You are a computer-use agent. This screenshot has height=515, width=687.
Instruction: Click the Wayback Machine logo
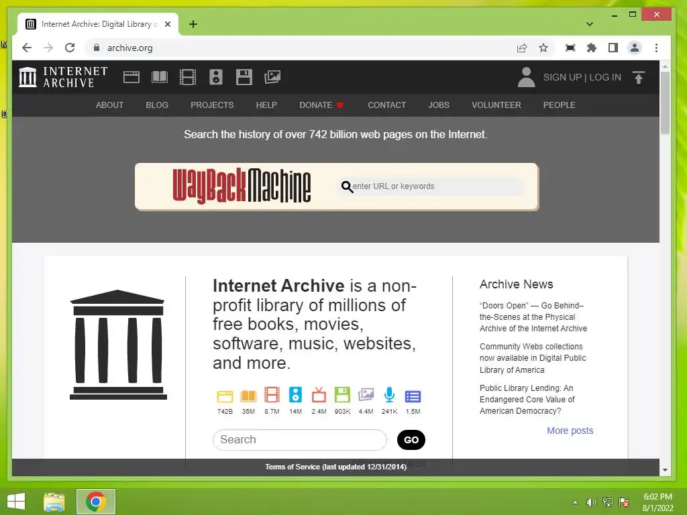tap(242, 186)
